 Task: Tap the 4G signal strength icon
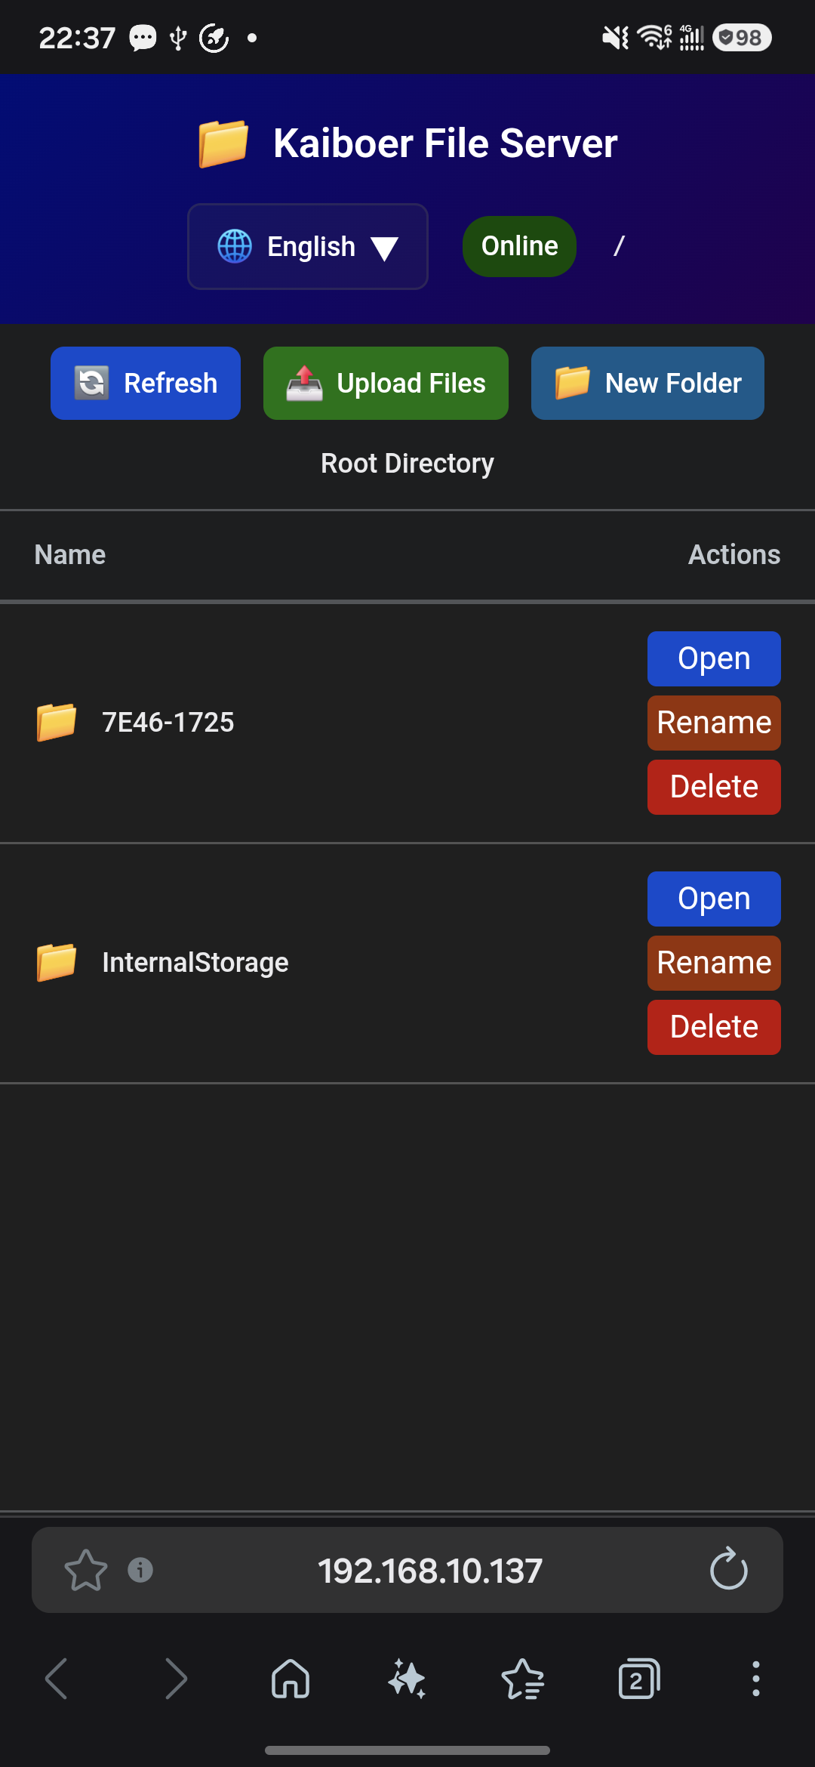click(692, 37)
